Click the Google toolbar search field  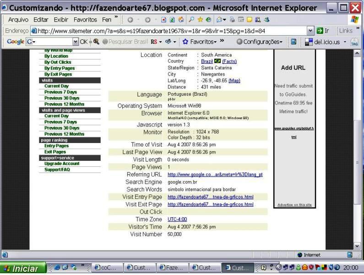click(x=53, y=42)
